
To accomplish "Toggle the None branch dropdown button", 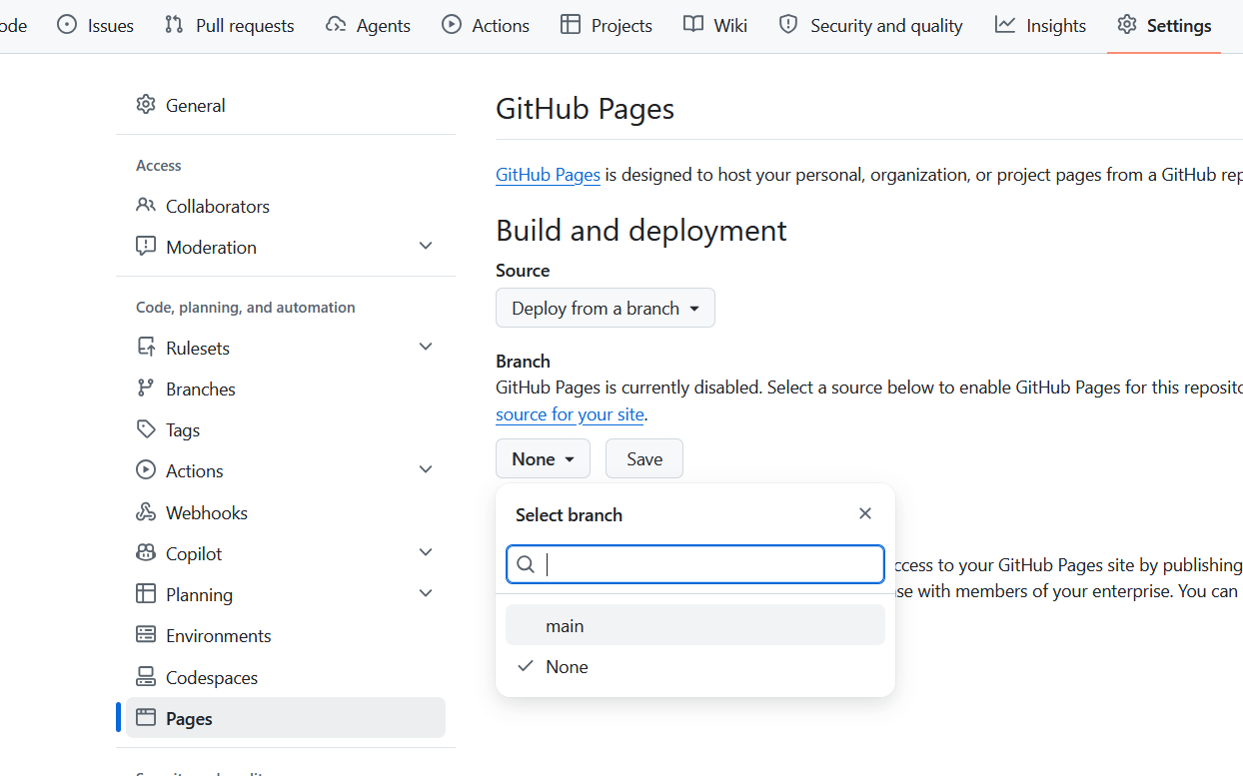I will point(543,458).
